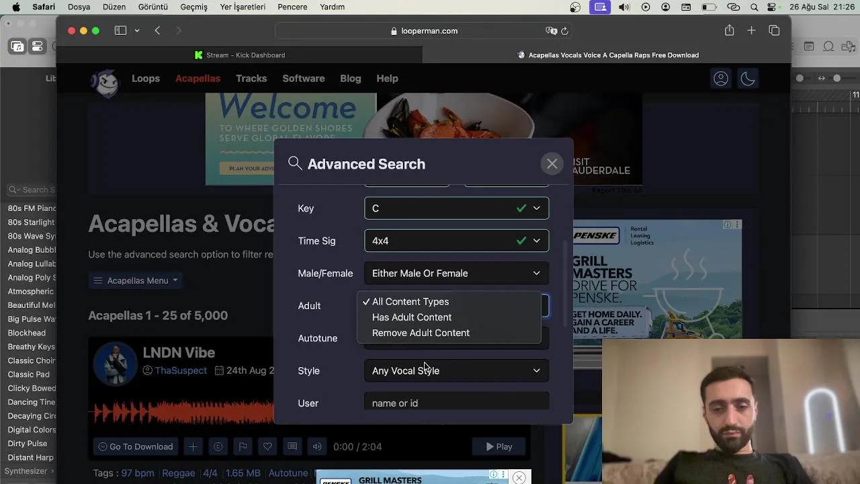Choose Remove Adult Content option
Image resolution: width=860 pixels, height=484 pixels.
pos(421,333)
